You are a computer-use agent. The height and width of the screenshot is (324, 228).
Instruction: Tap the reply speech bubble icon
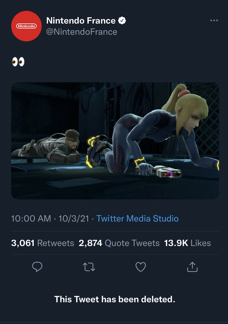[x=37, y=267]
